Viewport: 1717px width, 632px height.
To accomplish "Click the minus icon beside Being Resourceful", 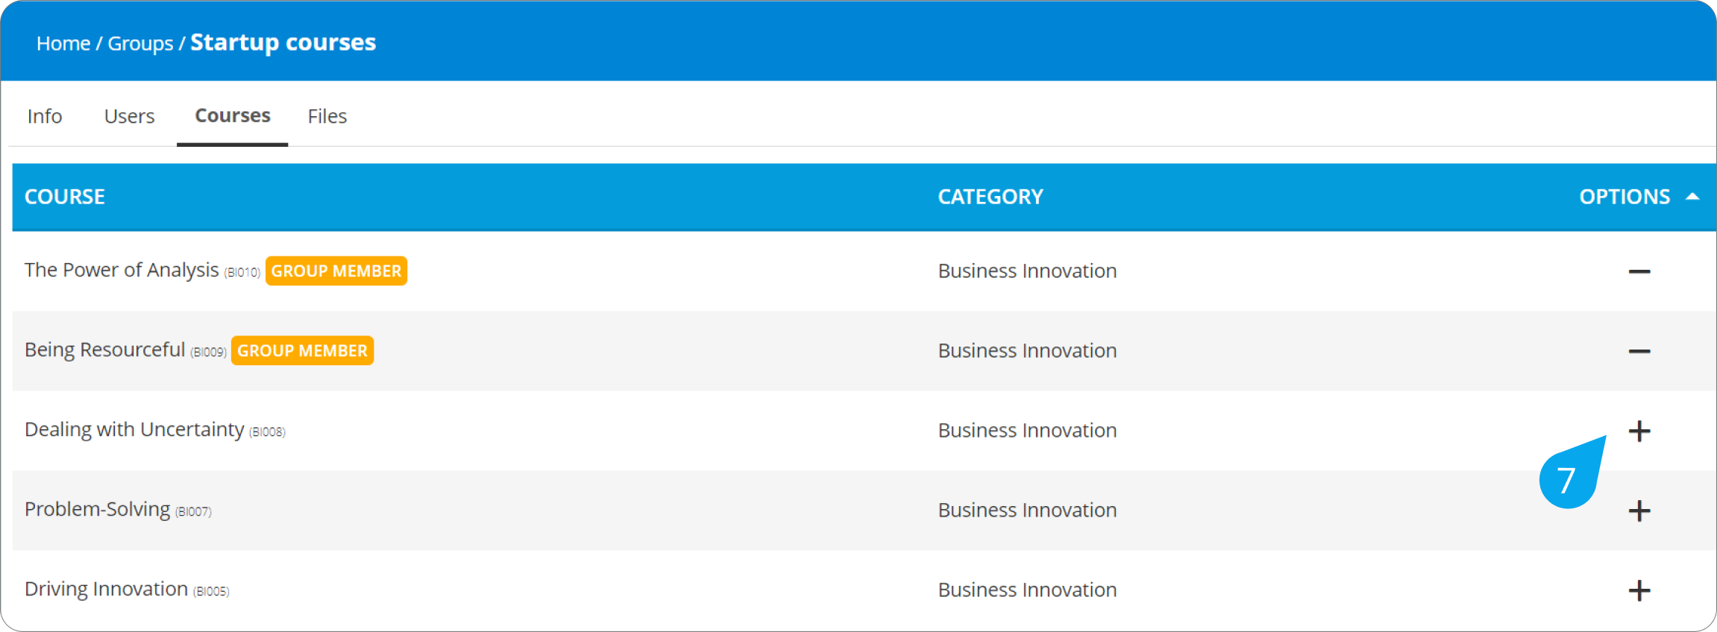I will point(1639,350).
